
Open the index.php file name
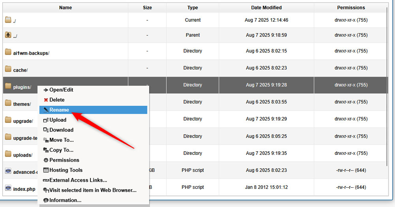(24, 189)
